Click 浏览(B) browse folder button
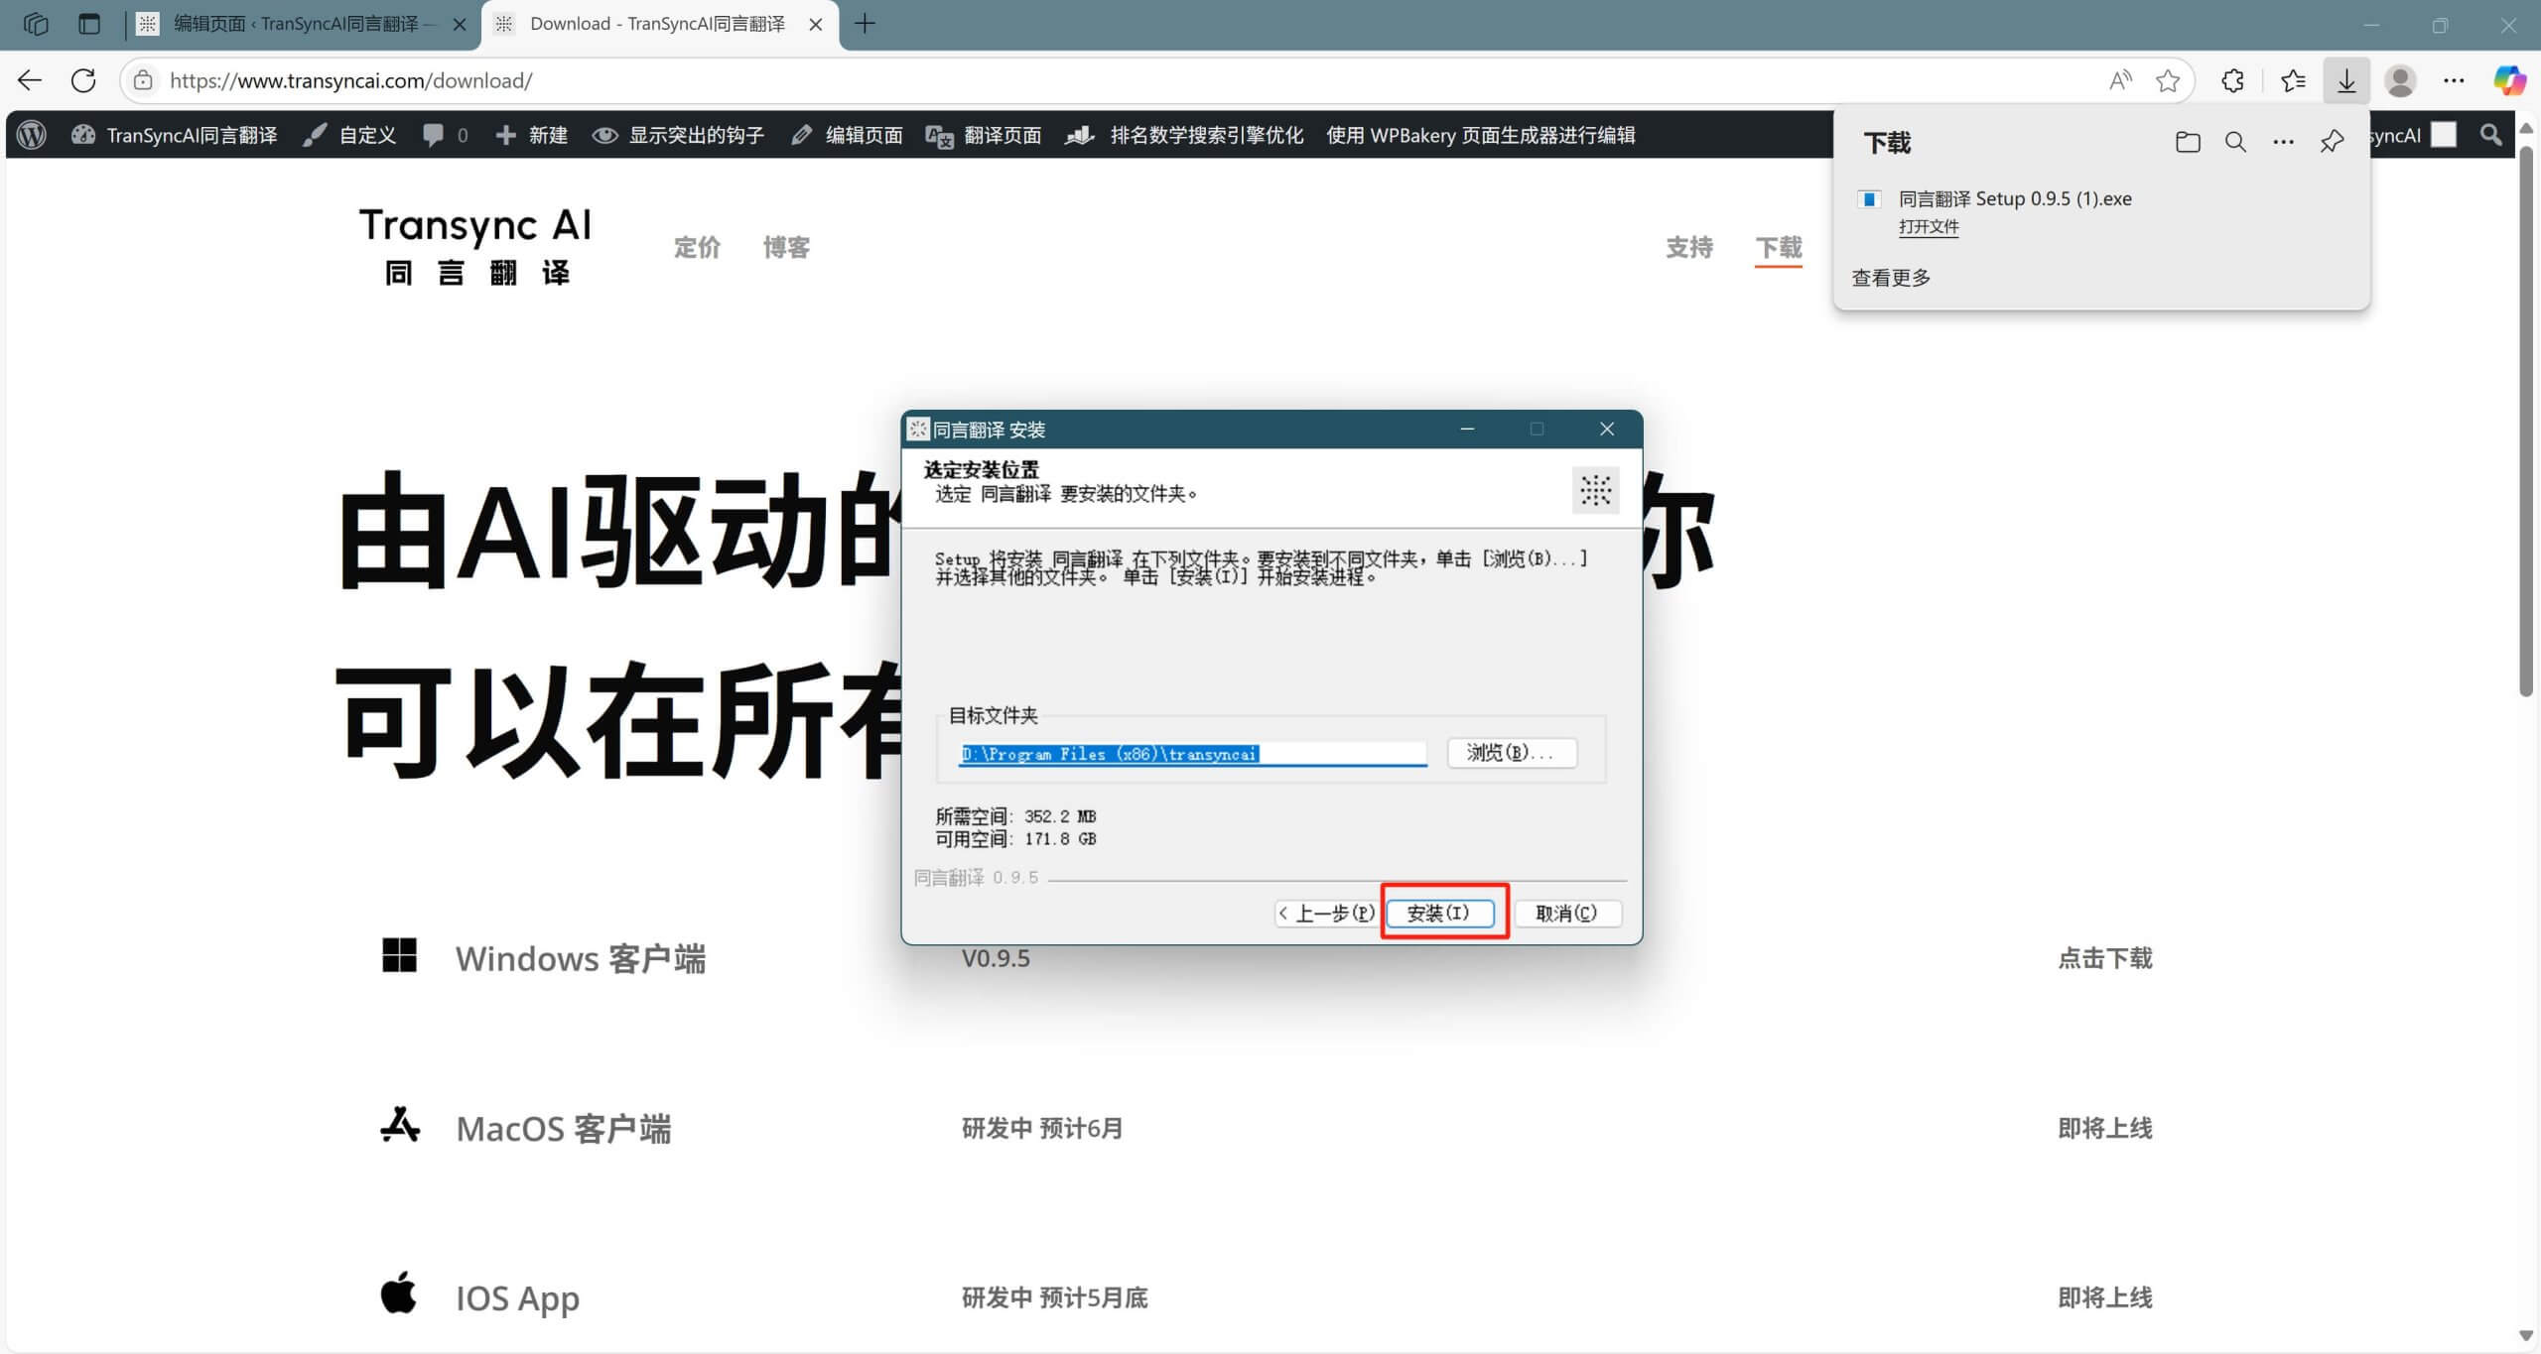Image resolution: width=2541 pixels, height=1354 pixels. [x=1510, y=753]
